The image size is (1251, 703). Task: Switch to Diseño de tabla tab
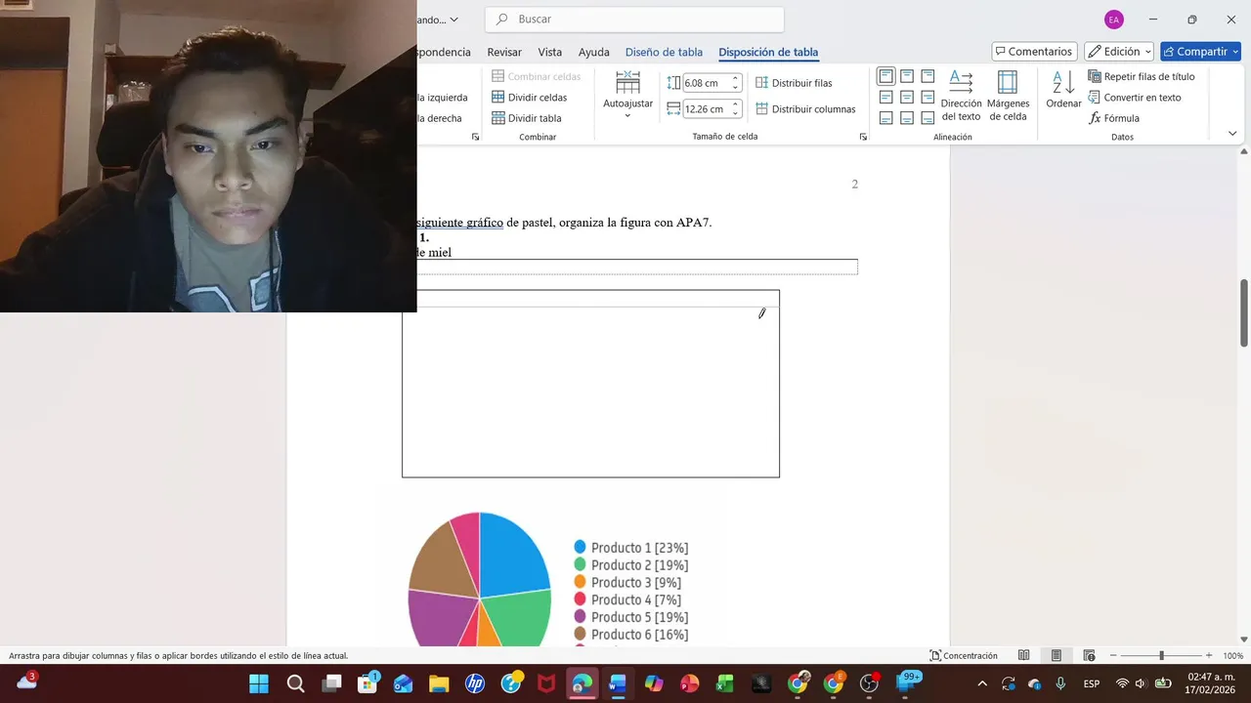pos(664,52)
